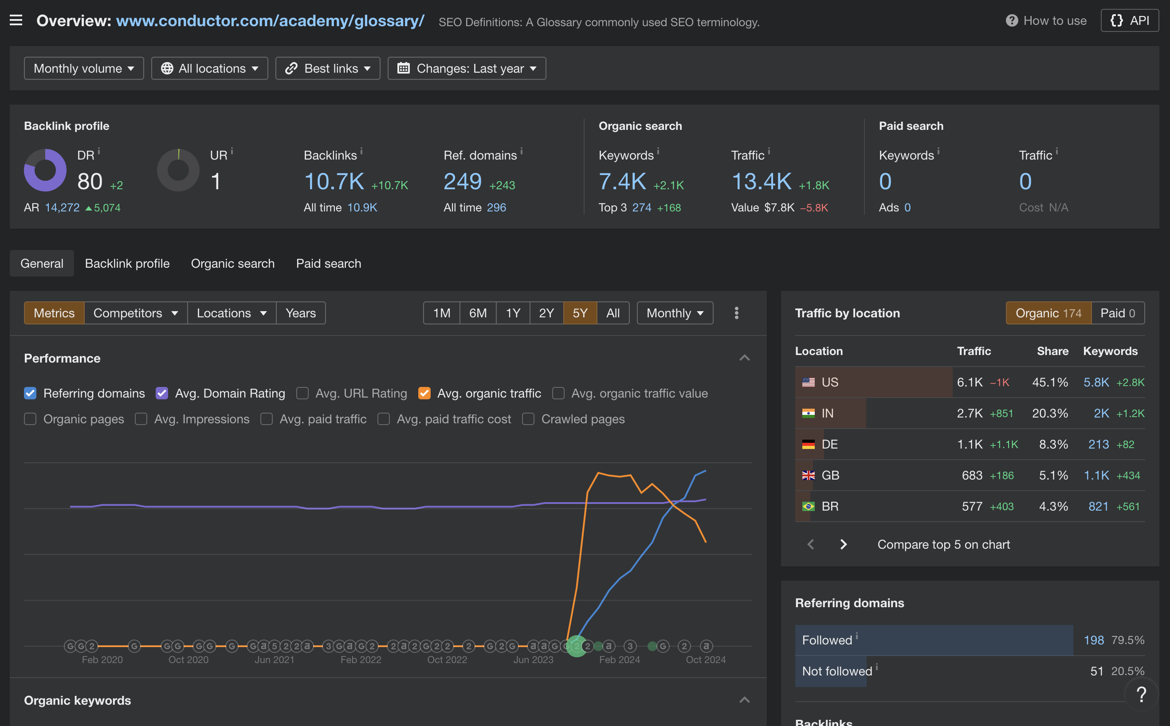This screenshot has width=1170, height=726.
Task: Click the DR info icon
Action: (99, 151)
